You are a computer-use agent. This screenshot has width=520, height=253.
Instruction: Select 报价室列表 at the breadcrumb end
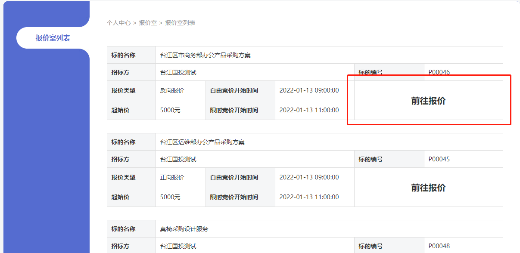coord(180,23)
